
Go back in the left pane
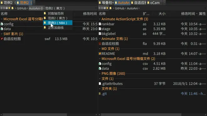click(2, 8)
